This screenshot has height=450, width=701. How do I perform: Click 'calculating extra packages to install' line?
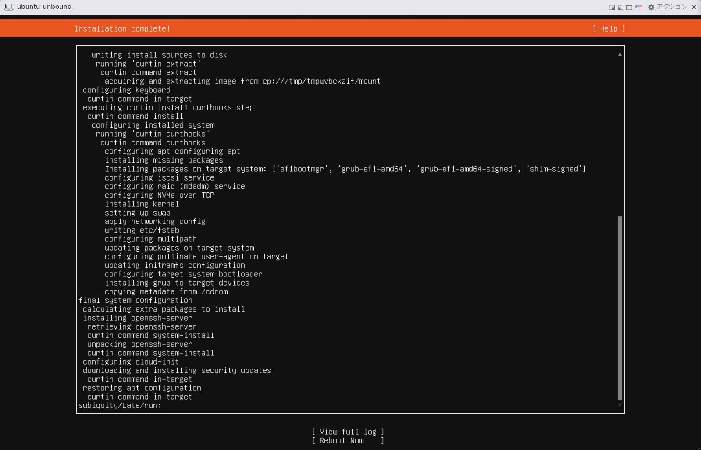tap(164, 309)
